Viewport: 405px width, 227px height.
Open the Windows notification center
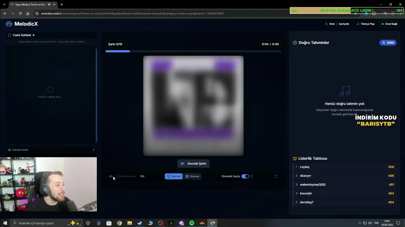click(x=398, y=223)
